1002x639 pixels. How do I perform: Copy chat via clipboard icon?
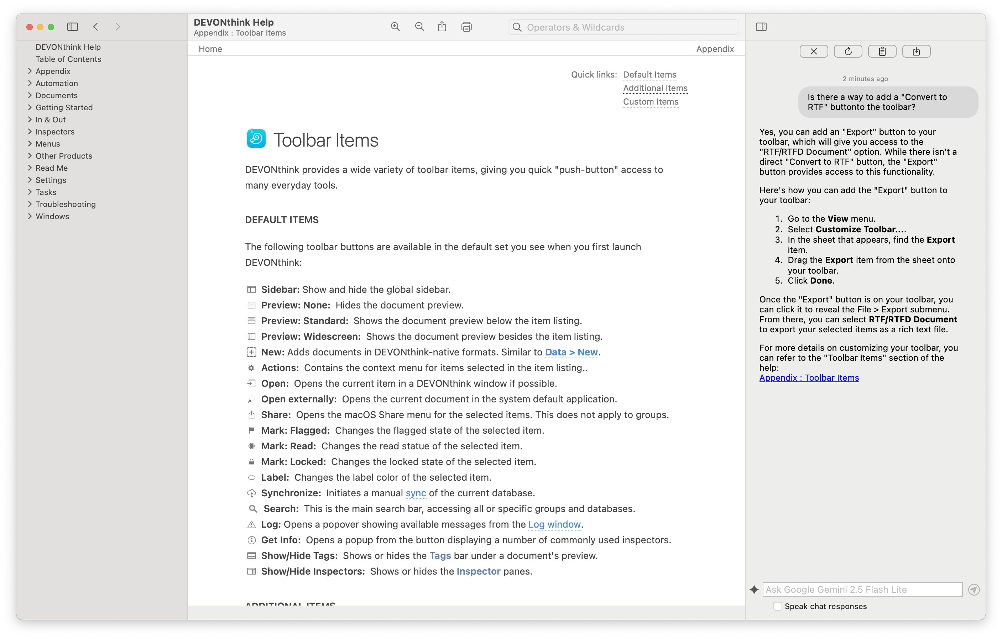tap(882, 52)
